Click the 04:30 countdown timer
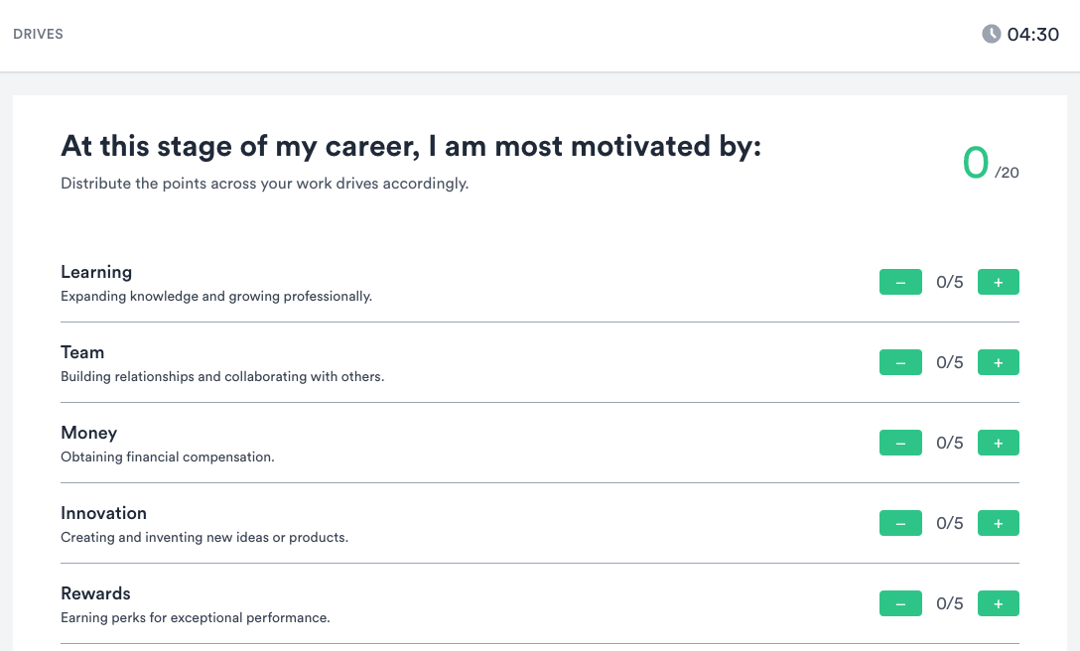This screenshot has width=1080, height=651. (x=1032, y=35)
